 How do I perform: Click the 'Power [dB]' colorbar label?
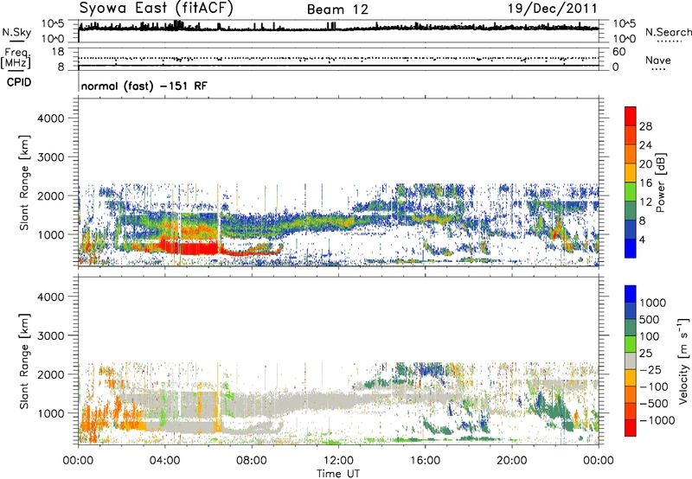pyautogui.click(x=661, y=182)
